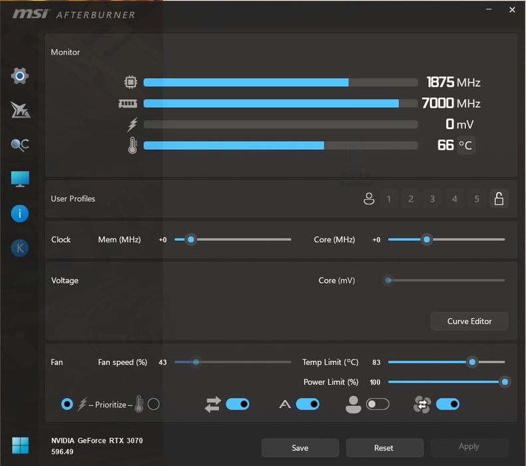This screenshot has width=526, height=466.
Task: Click the Core (MHz) clock slider handle
Action: 427,240
